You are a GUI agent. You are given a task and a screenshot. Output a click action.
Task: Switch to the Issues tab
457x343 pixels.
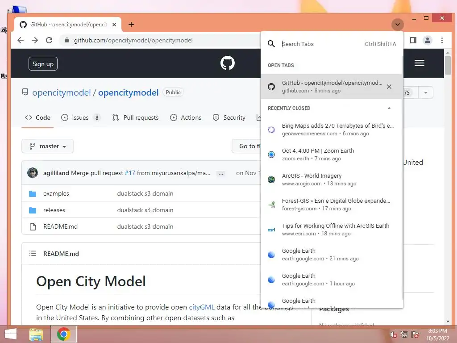point(80,117)
